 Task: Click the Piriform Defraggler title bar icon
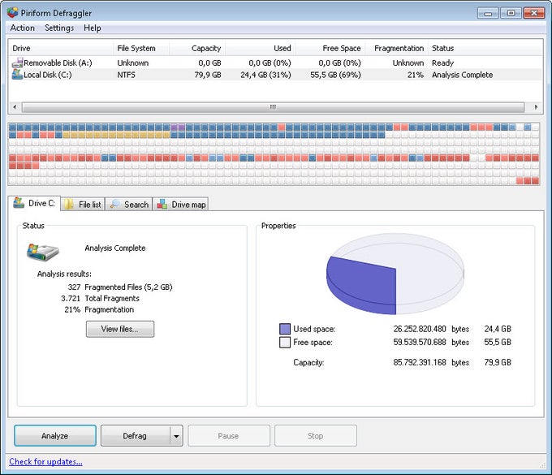[x=13, y=12]
